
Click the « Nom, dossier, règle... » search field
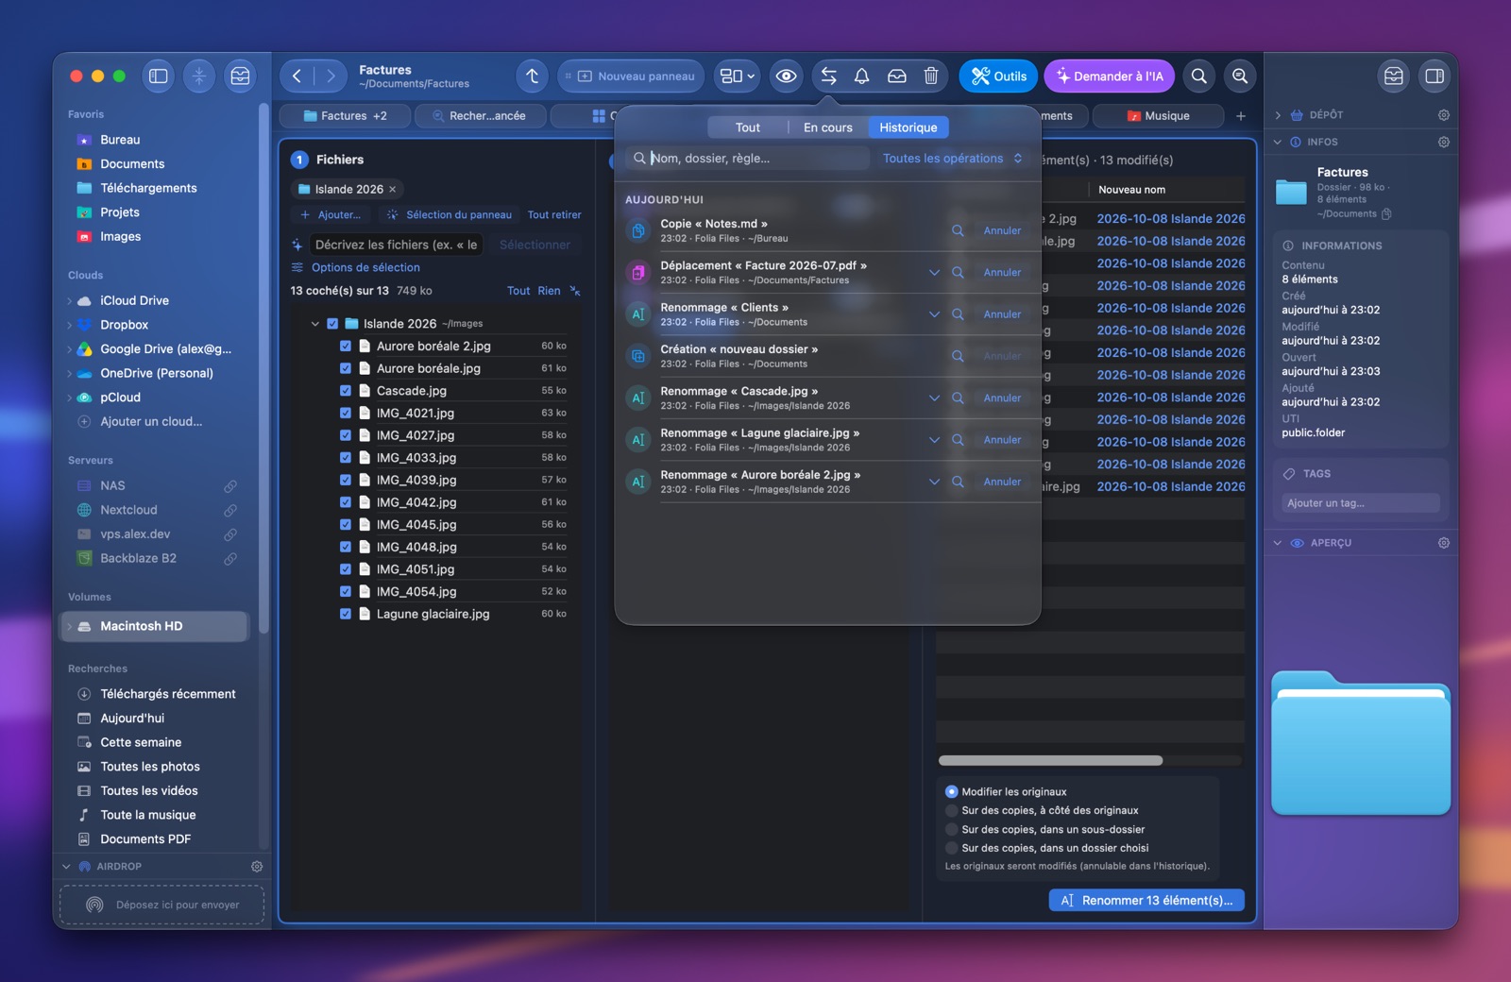point(747,159)
